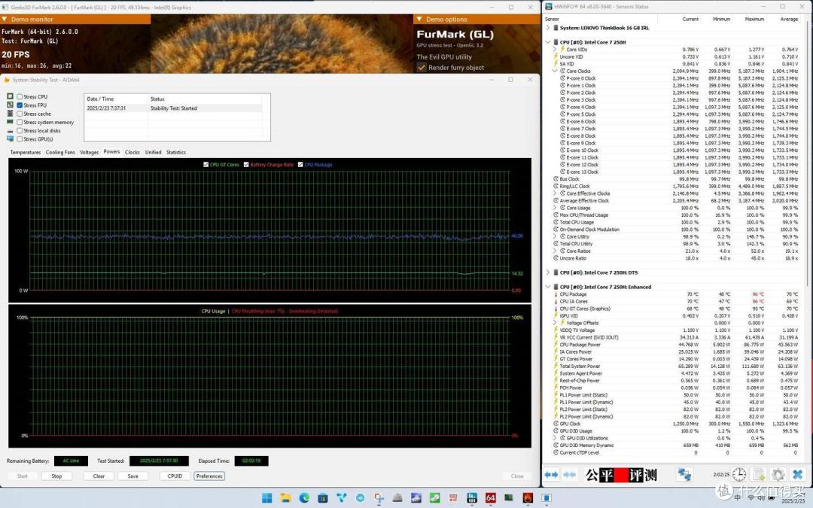Uncheck the Stress FPU checkbox
813x508 pixels.
[x=20, y=105]
